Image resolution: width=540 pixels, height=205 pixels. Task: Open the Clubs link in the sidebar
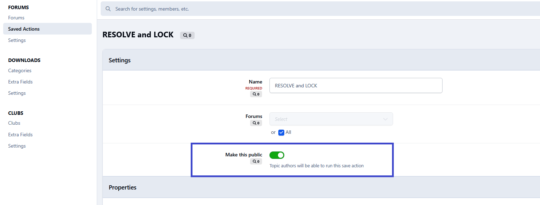click(14, 123)
